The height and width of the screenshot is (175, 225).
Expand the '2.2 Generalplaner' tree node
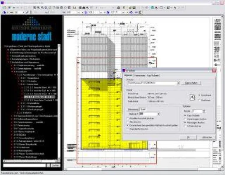[x=12, y=69]
